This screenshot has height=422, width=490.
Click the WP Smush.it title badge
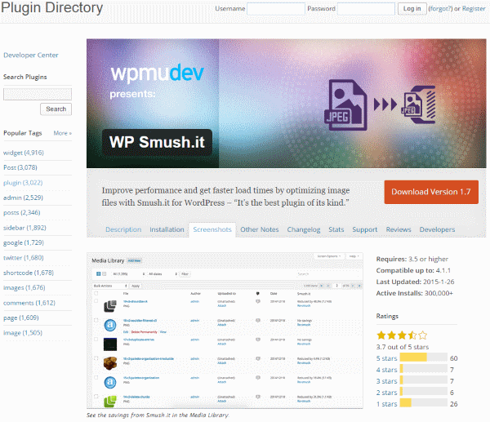(x=157, y=142)
